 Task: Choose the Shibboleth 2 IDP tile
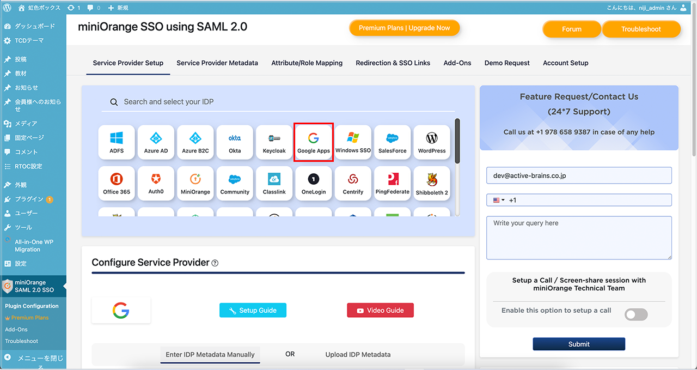(432, 184)
